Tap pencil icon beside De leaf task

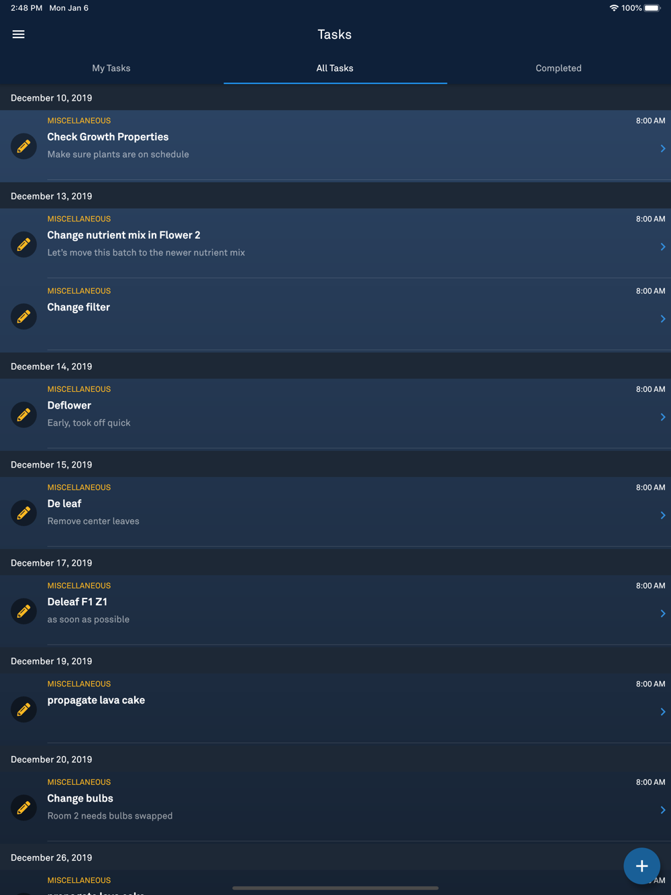tap(23, 513)
